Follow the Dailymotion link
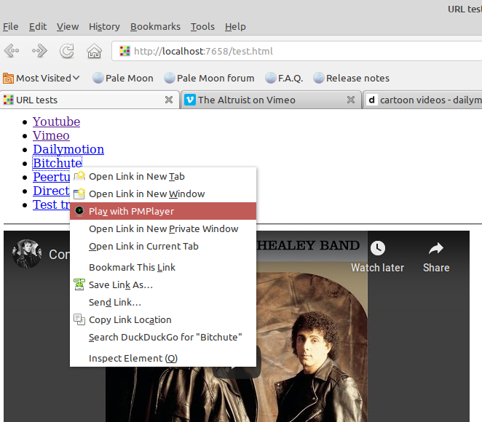Image resolution: width=482 pixels, height=422 pixels. (x=68, y=149)
